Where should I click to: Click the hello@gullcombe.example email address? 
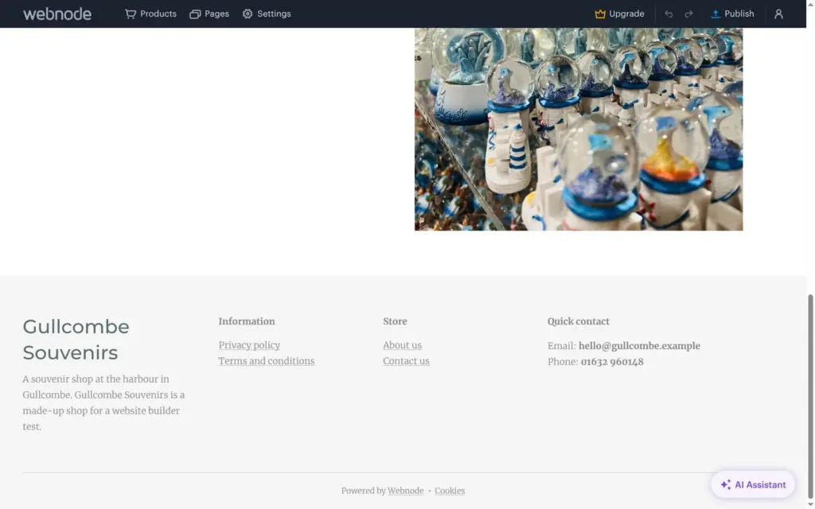click(x=639, y=346)
